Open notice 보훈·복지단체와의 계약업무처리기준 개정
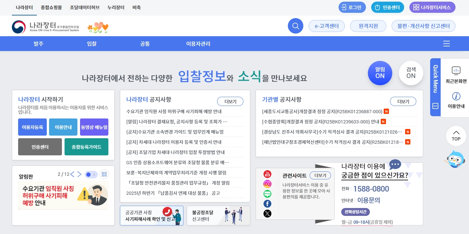Image resolution: width=469 pixels, height=234 pixels. pyautogui.click(x=177, y=172)
